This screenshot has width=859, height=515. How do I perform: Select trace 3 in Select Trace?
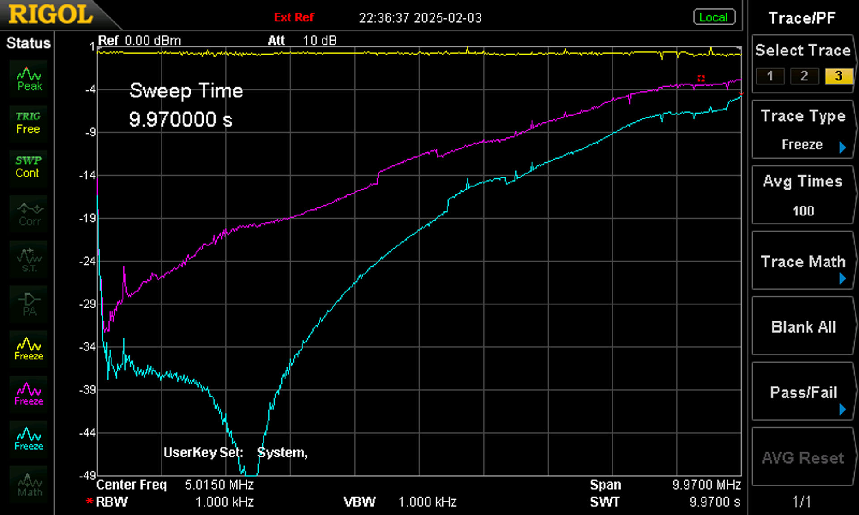(x=838, y=76)
